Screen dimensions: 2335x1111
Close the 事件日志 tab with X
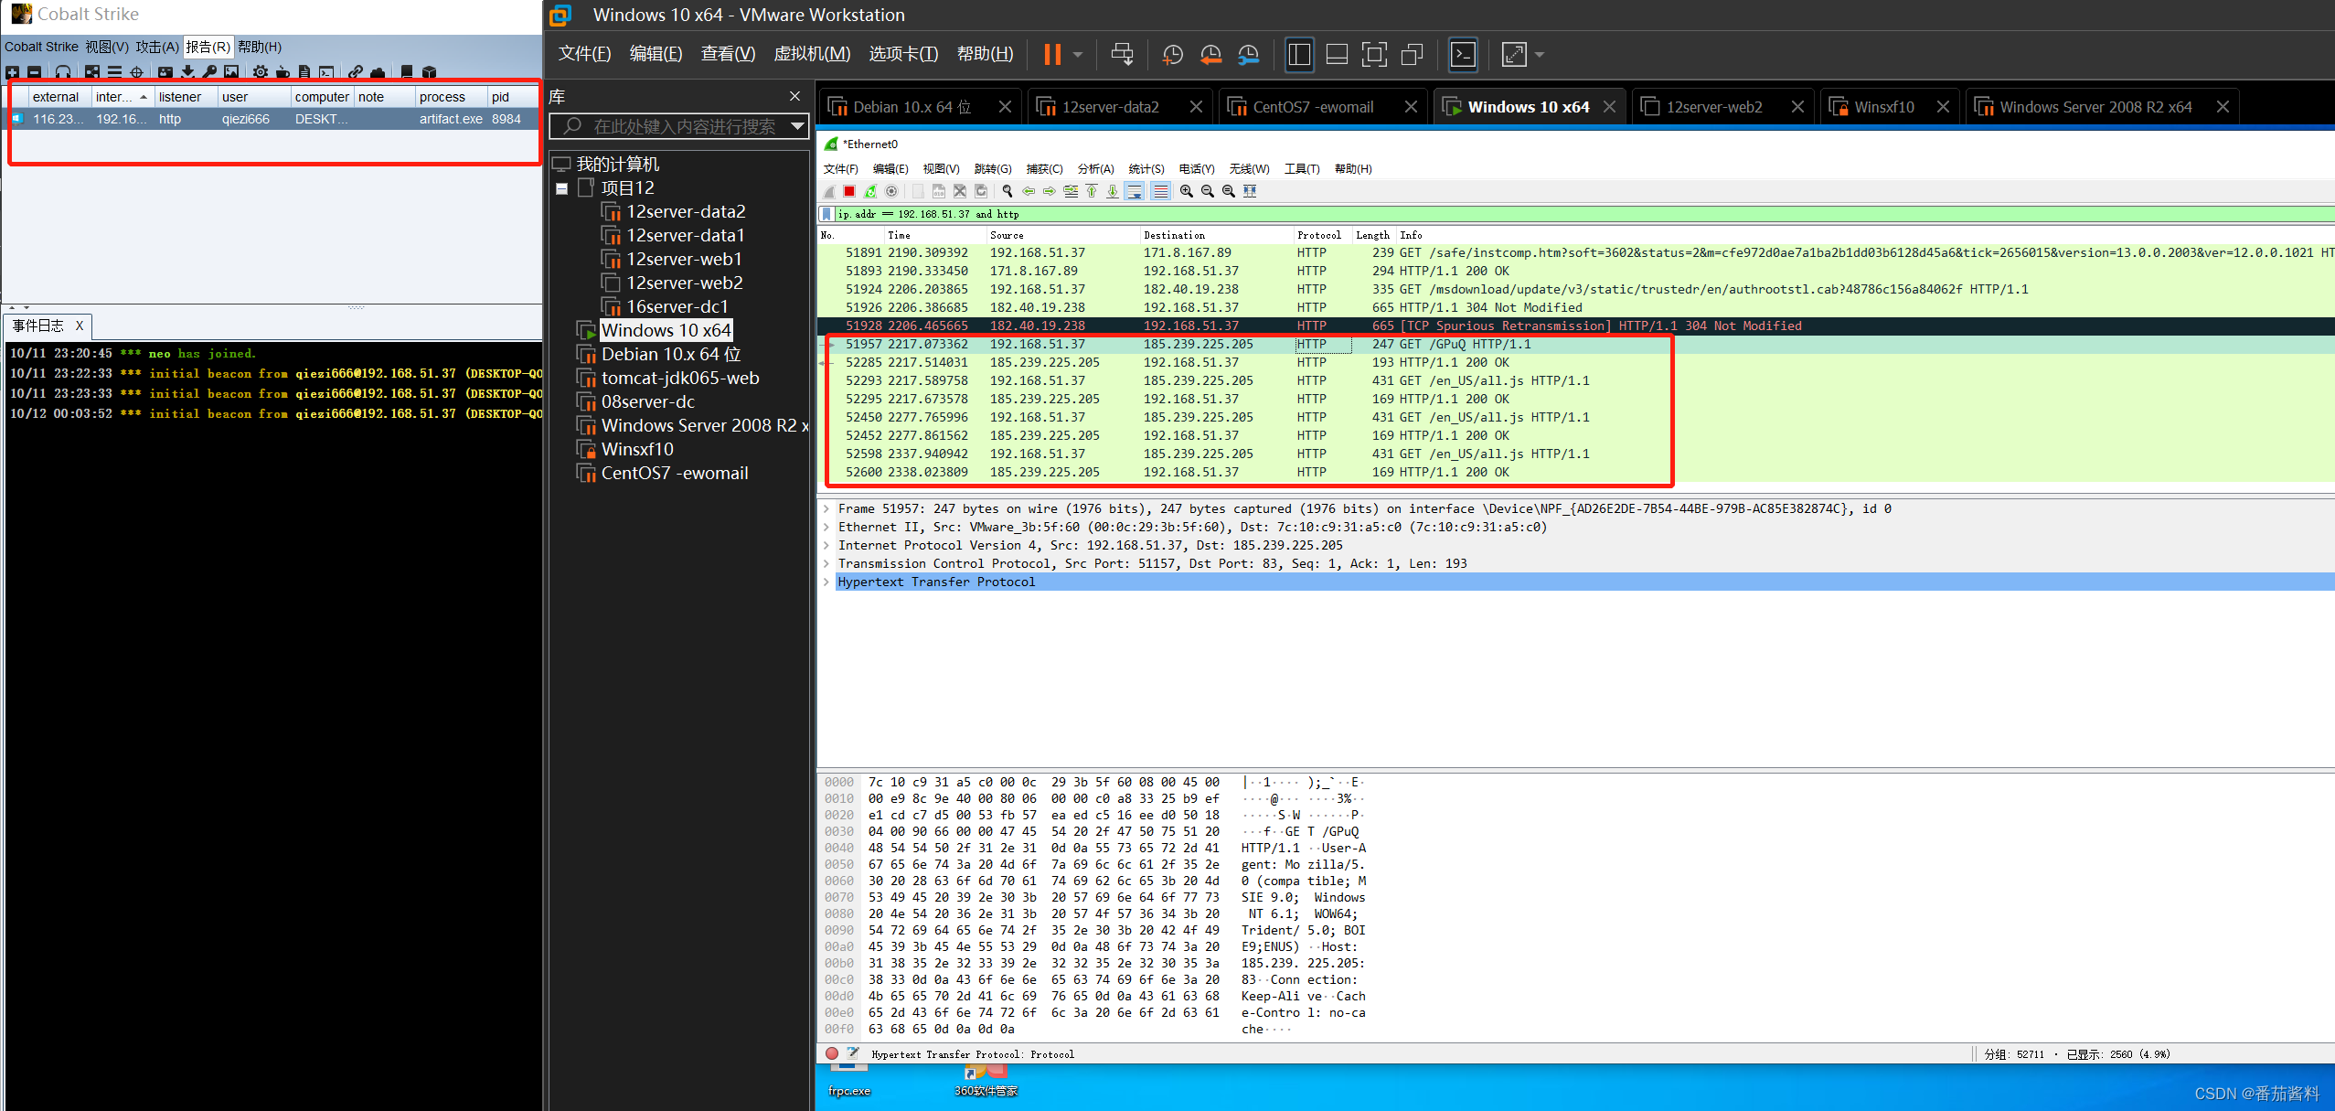pyautogui.click(x=80, y=326)
